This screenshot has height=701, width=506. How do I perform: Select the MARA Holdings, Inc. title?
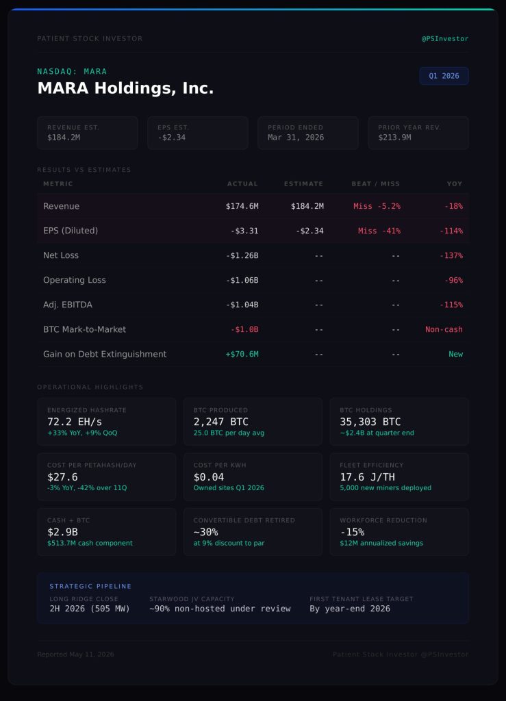point(125,88)
